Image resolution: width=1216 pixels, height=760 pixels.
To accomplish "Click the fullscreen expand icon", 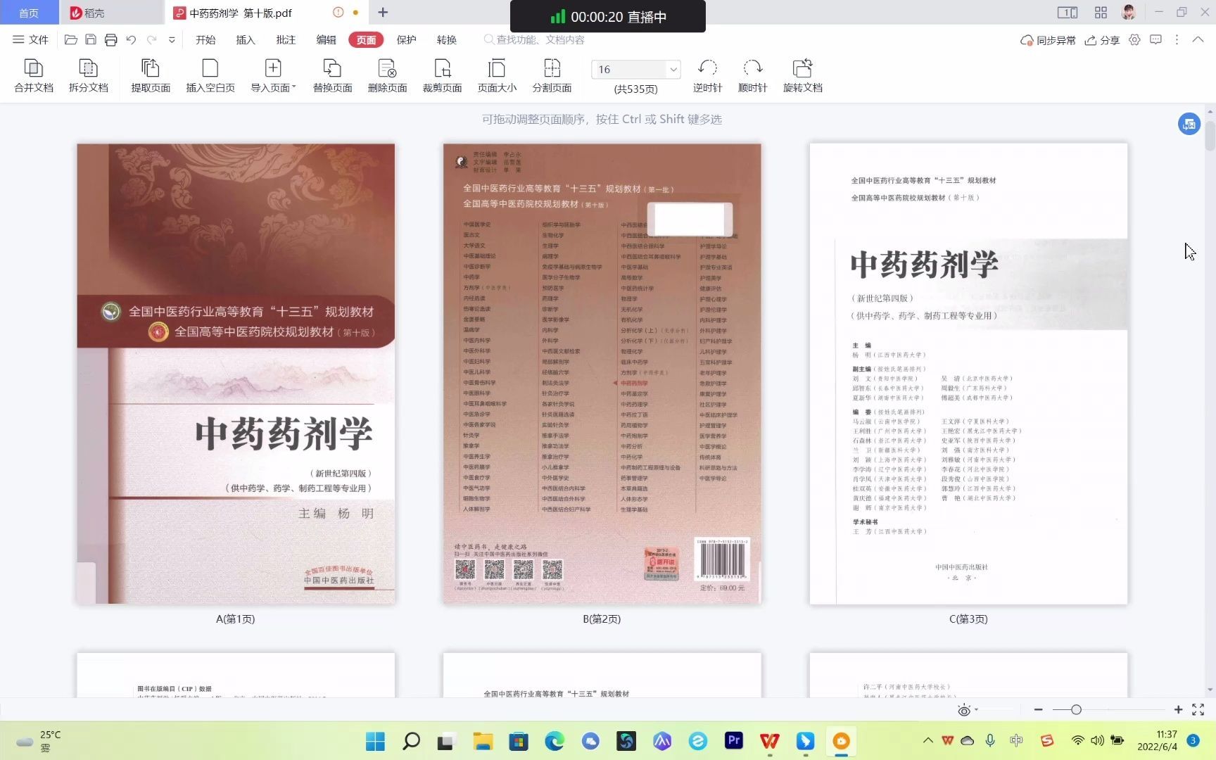I will tap(1198, 710).
